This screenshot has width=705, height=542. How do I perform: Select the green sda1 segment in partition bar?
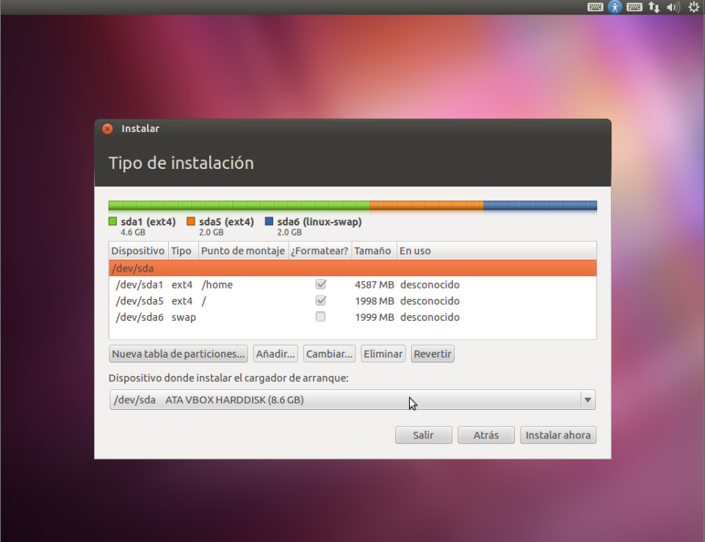[239, 206]
